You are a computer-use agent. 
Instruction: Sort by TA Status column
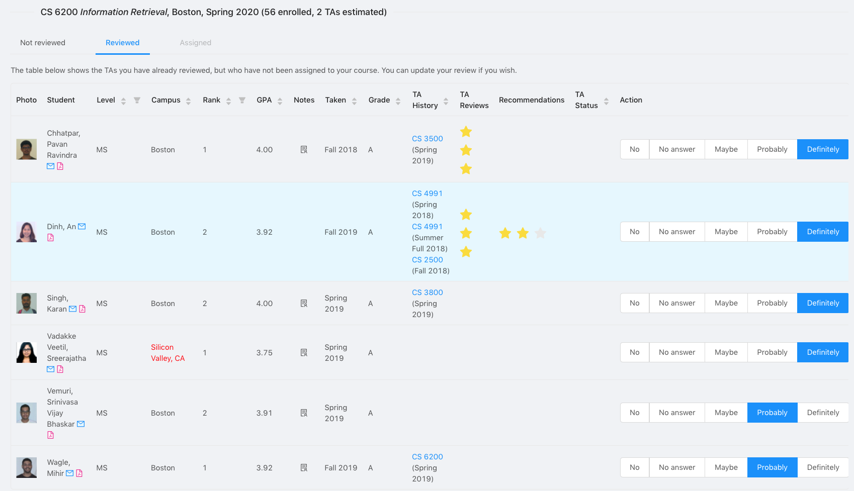[x=606, y=101]
